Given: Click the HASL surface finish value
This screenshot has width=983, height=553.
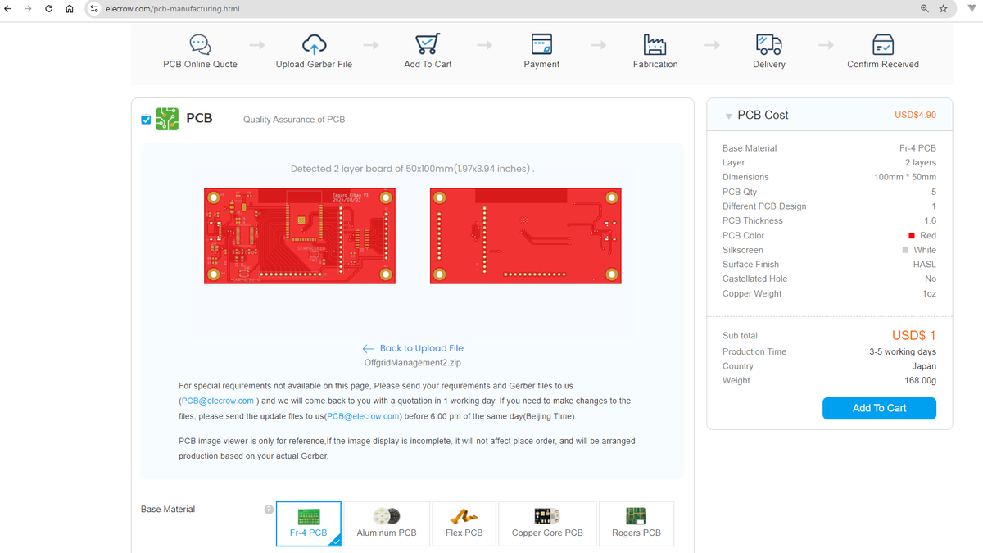Looking at the screenshot, I should coord(925,265).
